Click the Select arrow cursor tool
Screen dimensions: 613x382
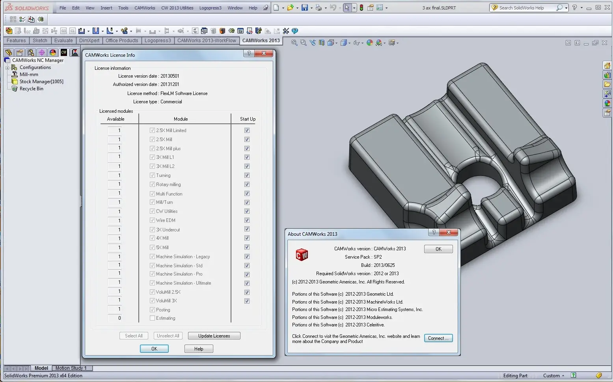(347, 7)
